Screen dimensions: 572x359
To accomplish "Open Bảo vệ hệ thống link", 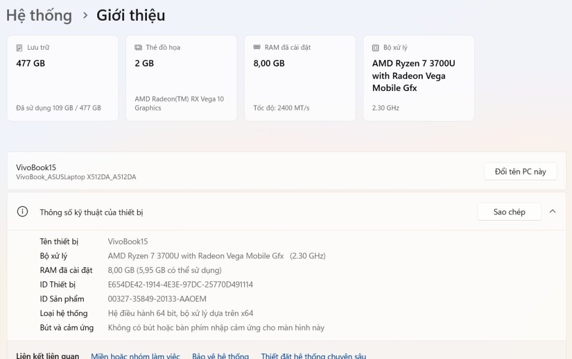I will [x=220, y=356].
